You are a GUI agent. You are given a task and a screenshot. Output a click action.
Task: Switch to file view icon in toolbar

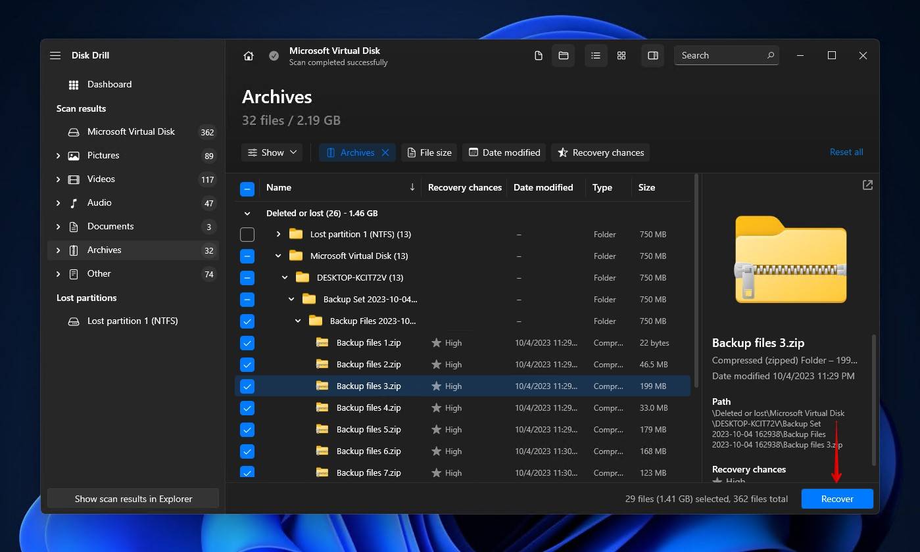coord(539,56)
